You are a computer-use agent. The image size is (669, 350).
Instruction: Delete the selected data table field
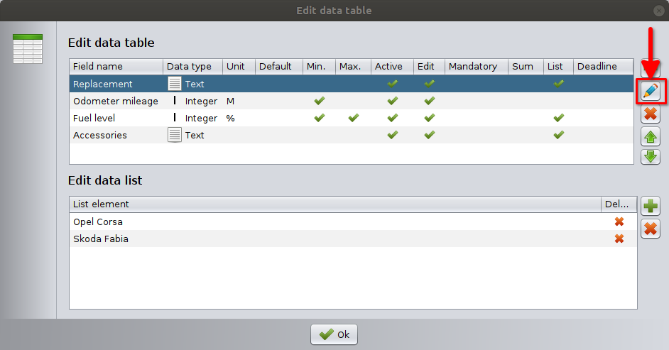pos(651,114)
